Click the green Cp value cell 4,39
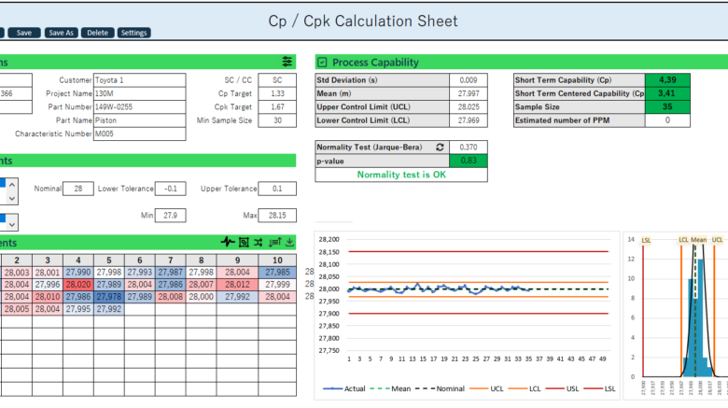728x408 pixels. (x=666, y=80)
